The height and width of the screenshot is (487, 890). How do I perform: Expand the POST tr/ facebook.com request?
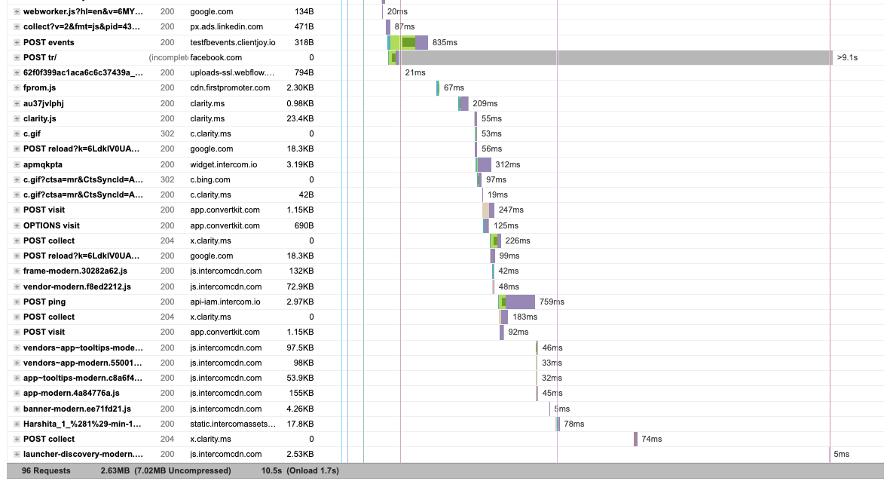pyautogui.click(x=17, y=57)
